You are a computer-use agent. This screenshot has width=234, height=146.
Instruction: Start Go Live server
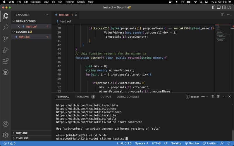point(192,143)
